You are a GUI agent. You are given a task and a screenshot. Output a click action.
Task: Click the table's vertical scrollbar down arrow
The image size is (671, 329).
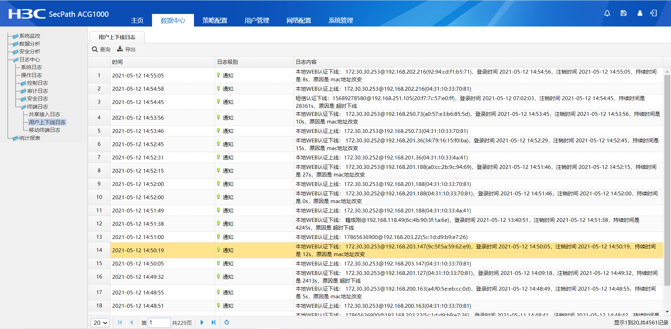pos(667,312)
